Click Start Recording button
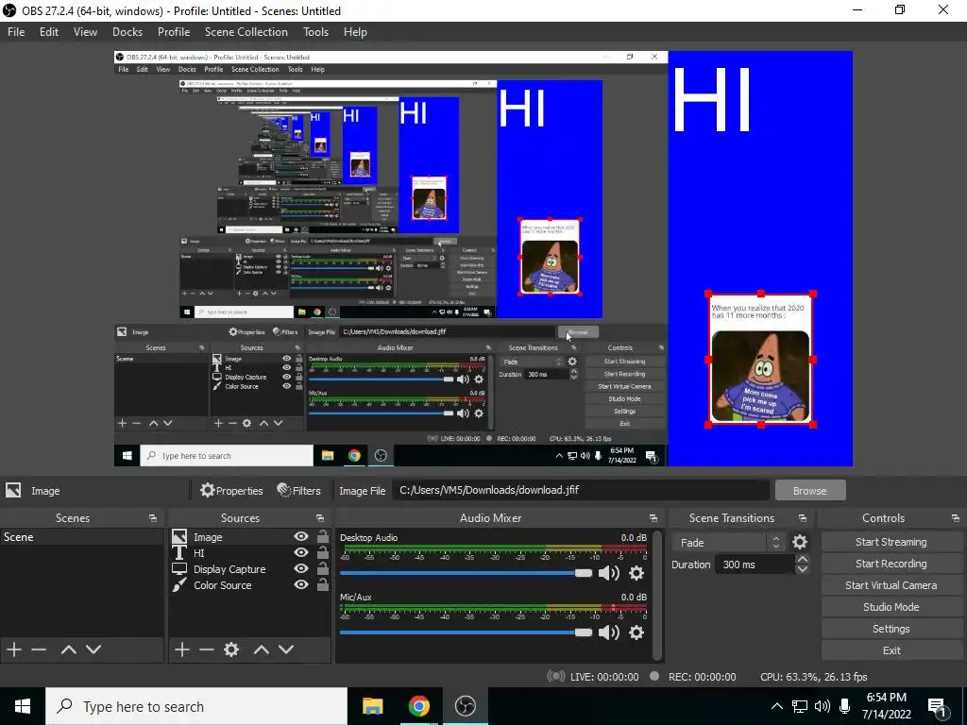 click(891, 564)
